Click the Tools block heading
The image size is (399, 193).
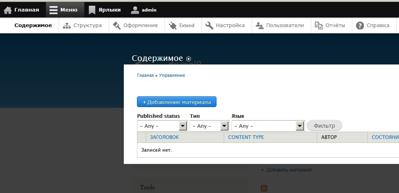point(147,187)
